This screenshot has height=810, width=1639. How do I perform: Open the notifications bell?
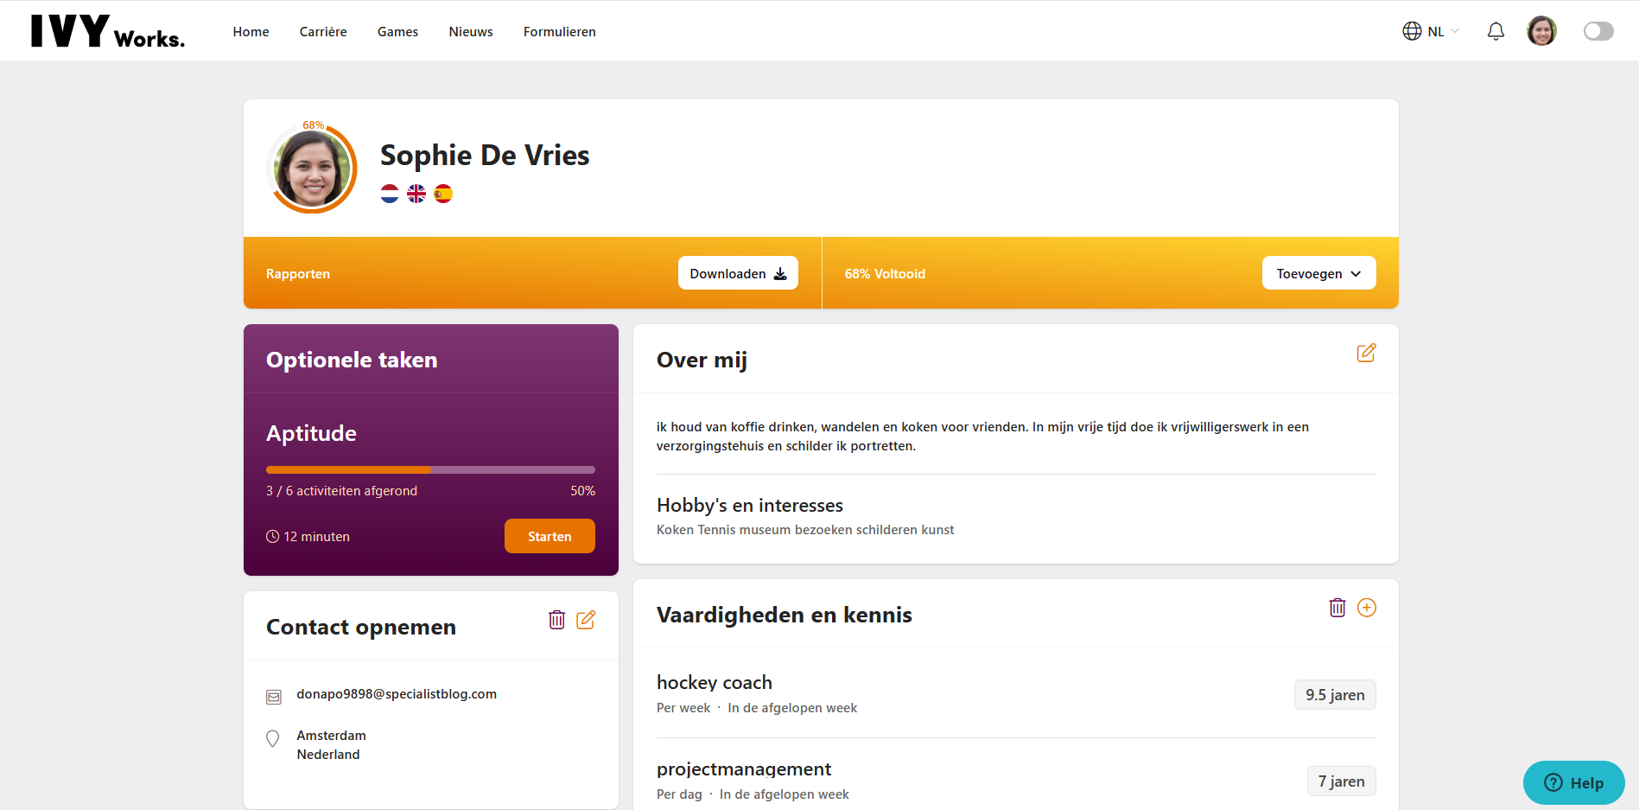[x=1496, y=32]
